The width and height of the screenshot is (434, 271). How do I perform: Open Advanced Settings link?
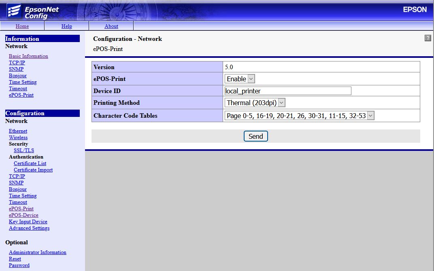29,228
